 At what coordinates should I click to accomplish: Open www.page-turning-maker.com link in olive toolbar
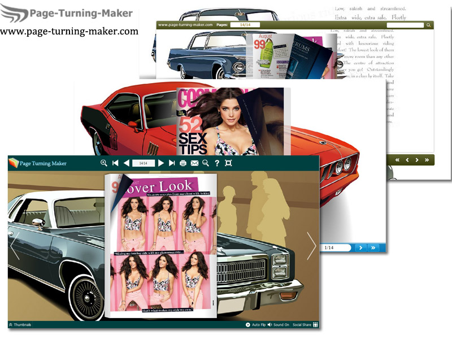click(185, 25)
